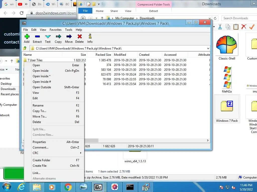Select the winrs_x64_1.5.13 file
Viewport: 257px width, 192px height.
click(x=135, y=157)
